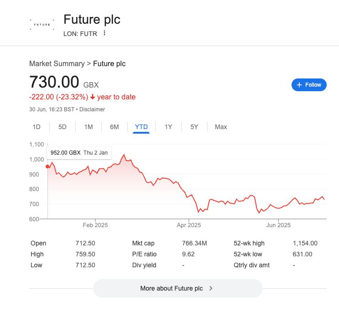Show the 5Y price chart

(194, 127)
